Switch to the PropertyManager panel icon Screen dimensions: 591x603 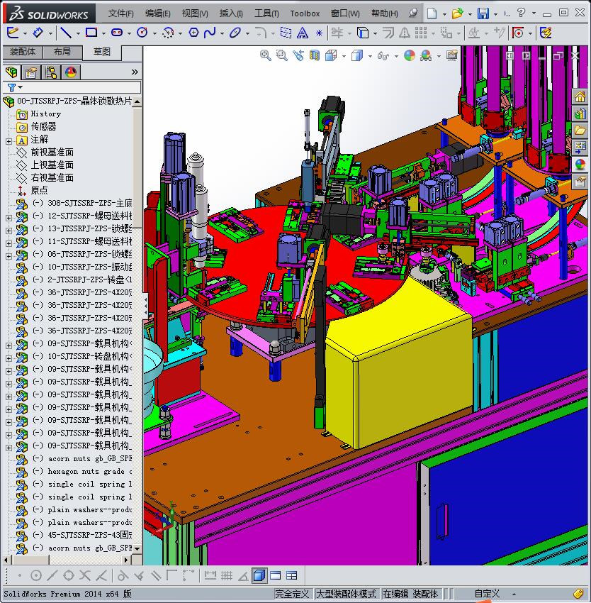(31, 72)
